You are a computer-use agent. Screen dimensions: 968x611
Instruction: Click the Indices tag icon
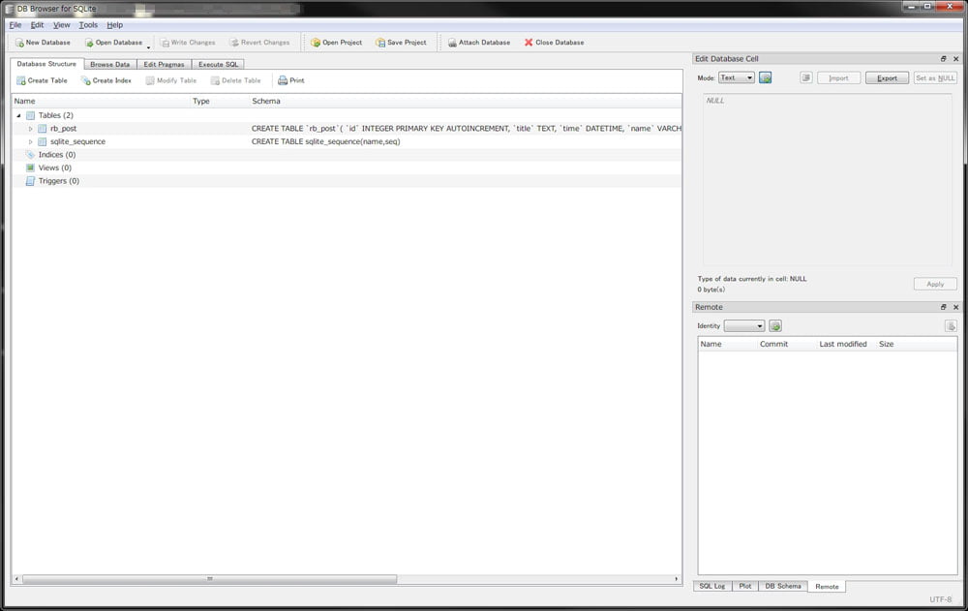tap(30, 155)
